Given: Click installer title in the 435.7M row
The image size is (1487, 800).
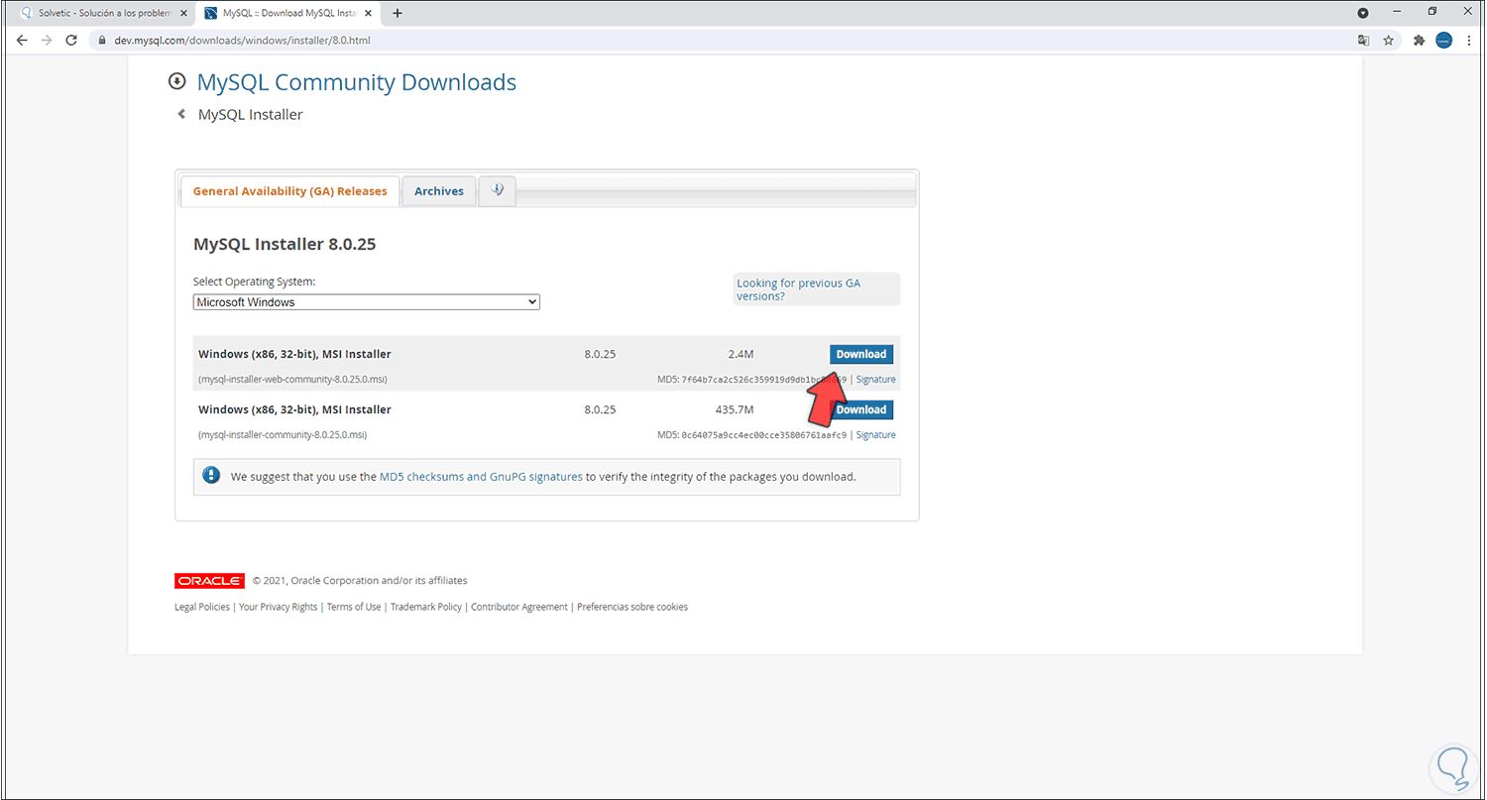Looking at the screenshot, I should point(294,409).
